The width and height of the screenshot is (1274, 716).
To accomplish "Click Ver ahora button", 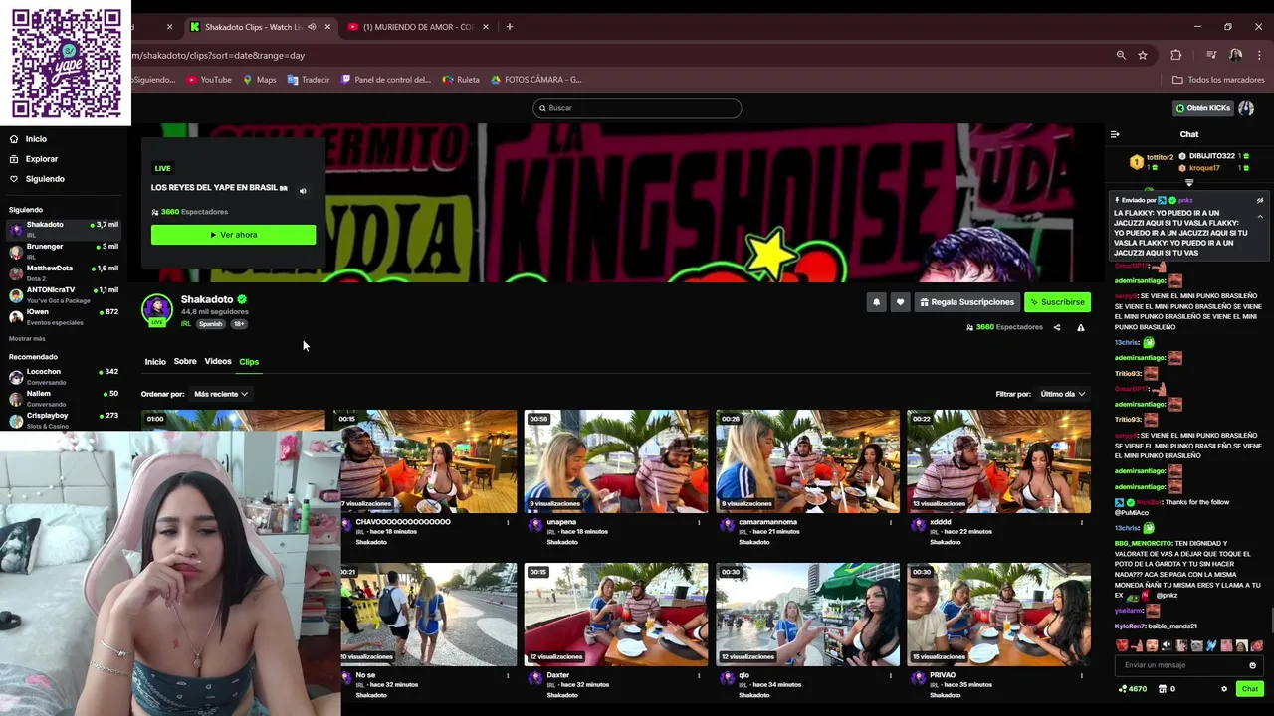I will pos(233,235).
